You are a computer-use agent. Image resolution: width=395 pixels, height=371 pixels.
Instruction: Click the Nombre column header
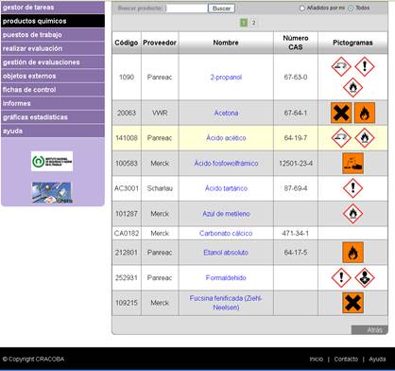click(226, 43)
